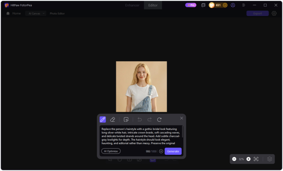Image resolution: width=283 pixels, height=171 pixels.
Task: Open the message feedback icon
Action: [x=203, y=5]
